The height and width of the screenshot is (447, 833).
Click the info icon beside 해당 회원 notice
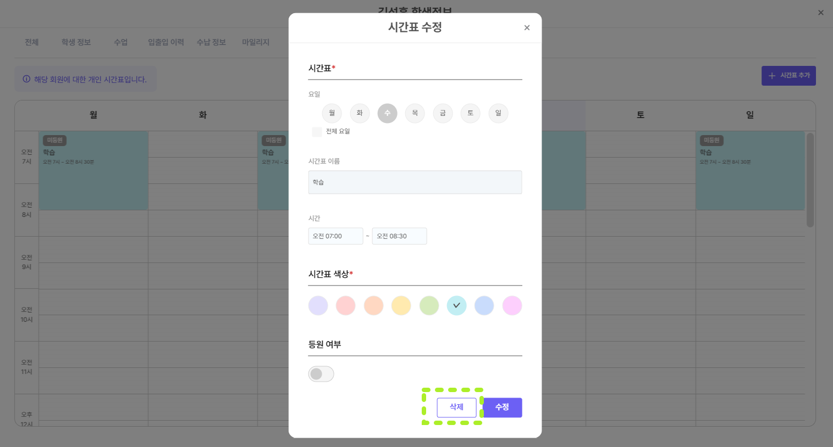[26, 79]
